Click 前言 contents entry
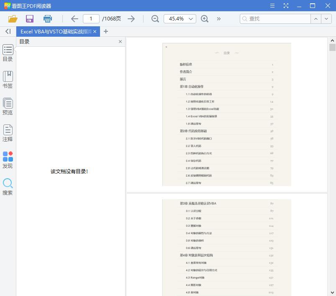The height and width of the screenshot is (296, 336). tap(183, 79)
